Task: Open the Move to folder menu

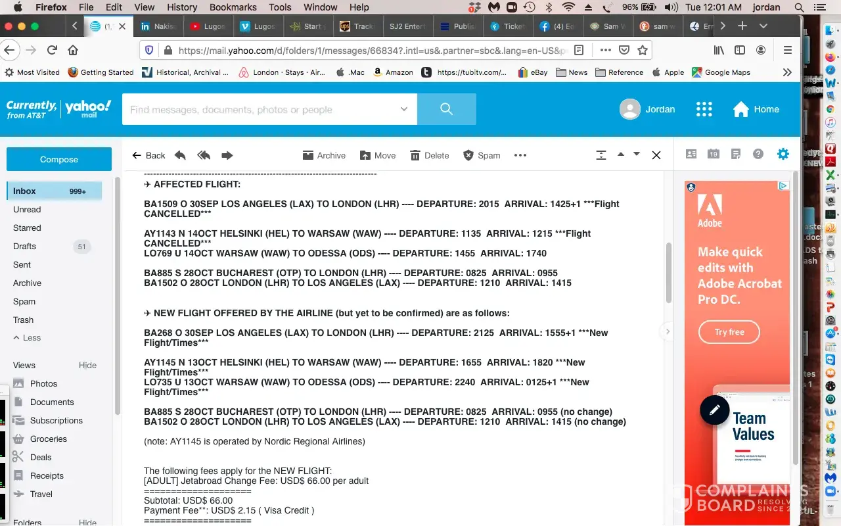Action: click(x=378, y=155)
